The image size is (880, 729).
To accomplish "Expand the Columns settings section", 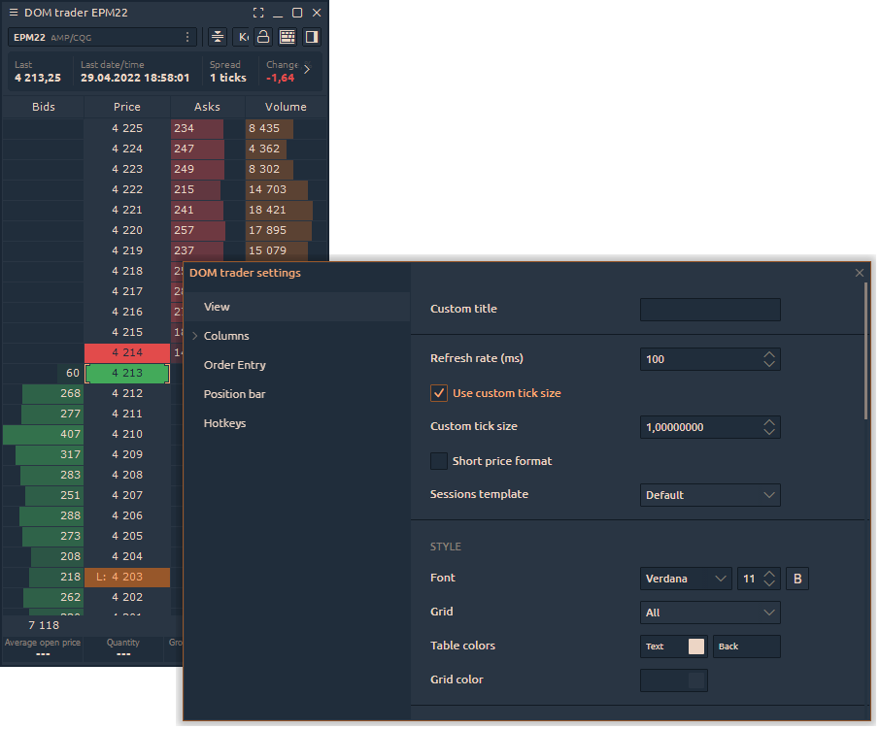I will 225,336.
